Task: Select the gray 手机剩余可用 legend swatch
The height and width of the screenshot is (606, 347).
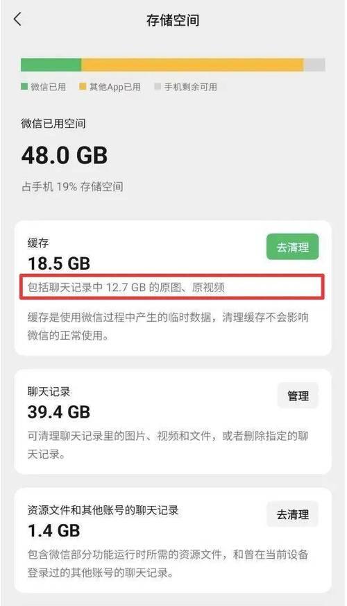Action: pyautogui.click(x=157, y=87)
